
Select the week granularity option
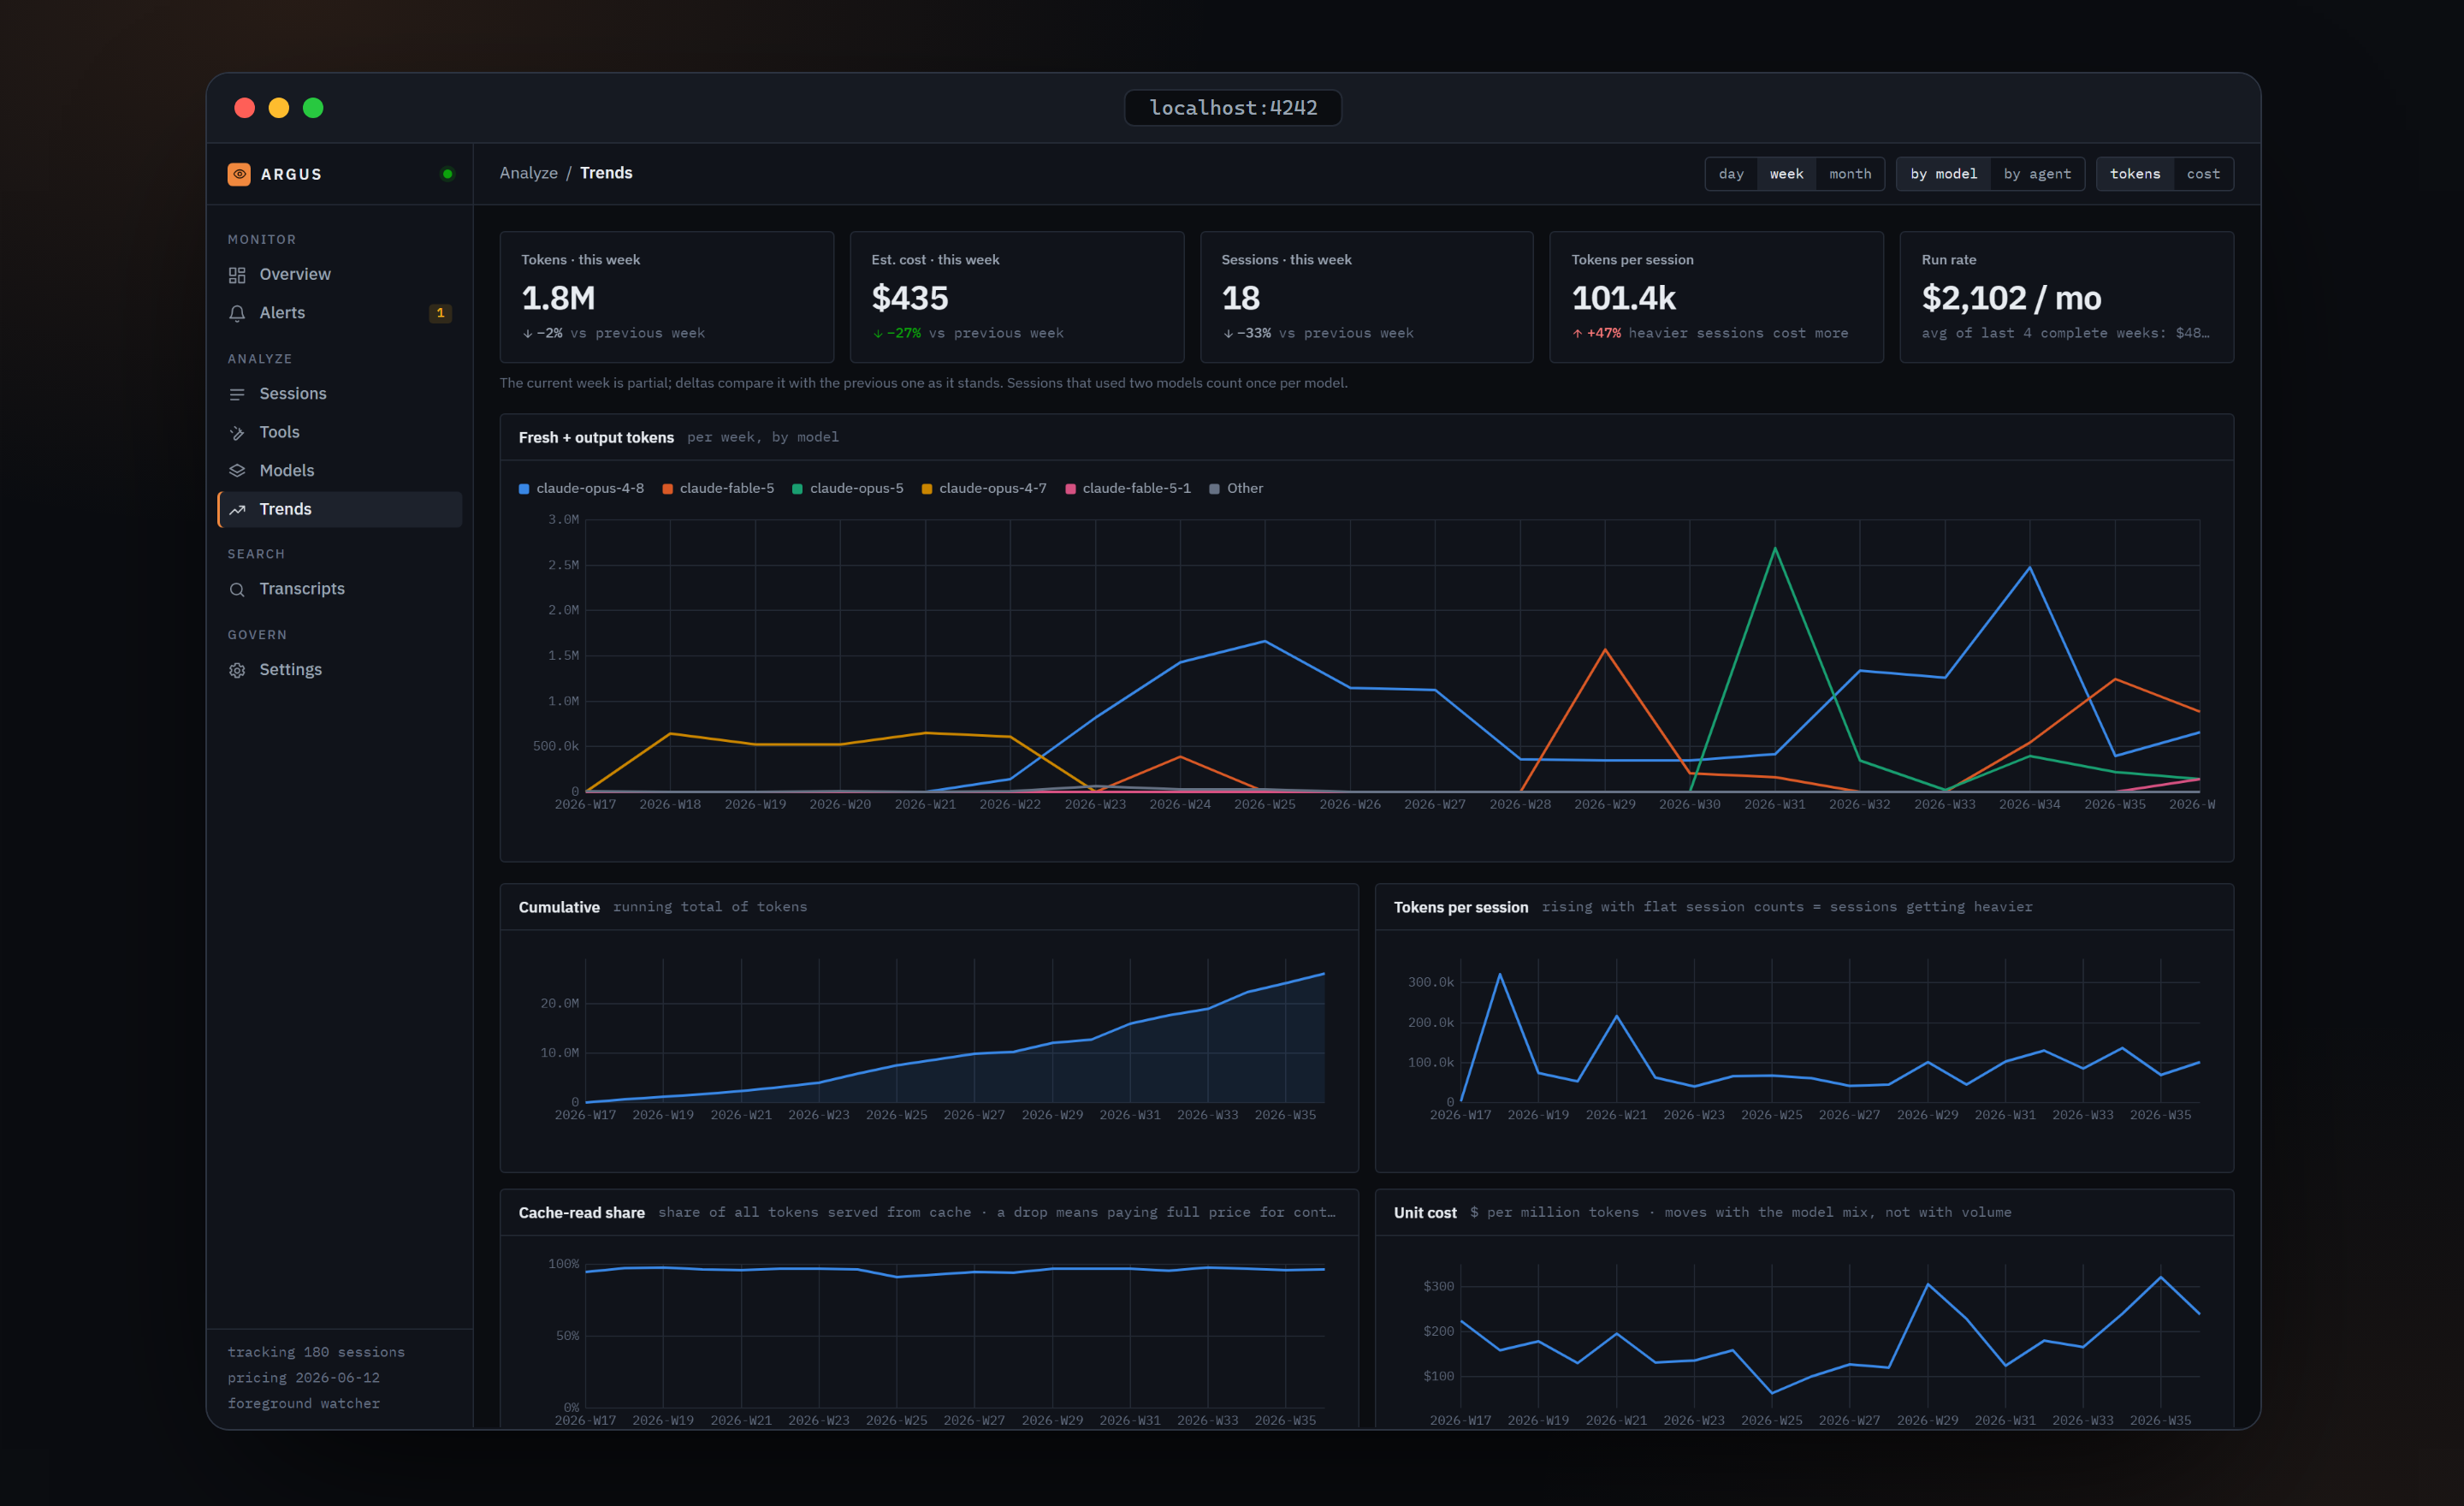(x=1786, y=174)
